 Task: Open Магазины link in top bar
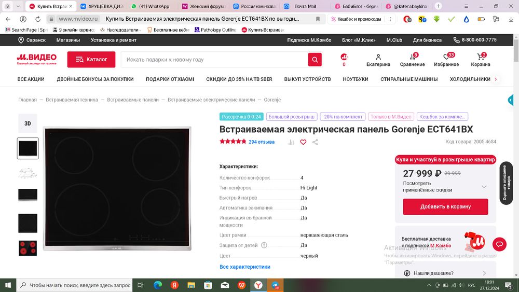tap(68, 40)
